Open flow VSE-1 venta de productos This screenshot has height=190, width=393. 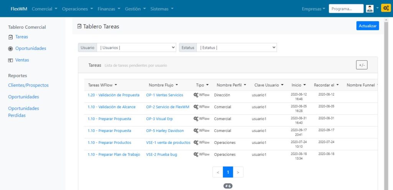(x=168, y=142)
